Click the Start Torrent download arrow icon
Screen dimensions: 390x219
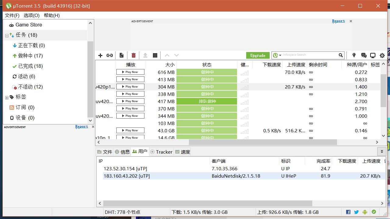pos(145,55)
